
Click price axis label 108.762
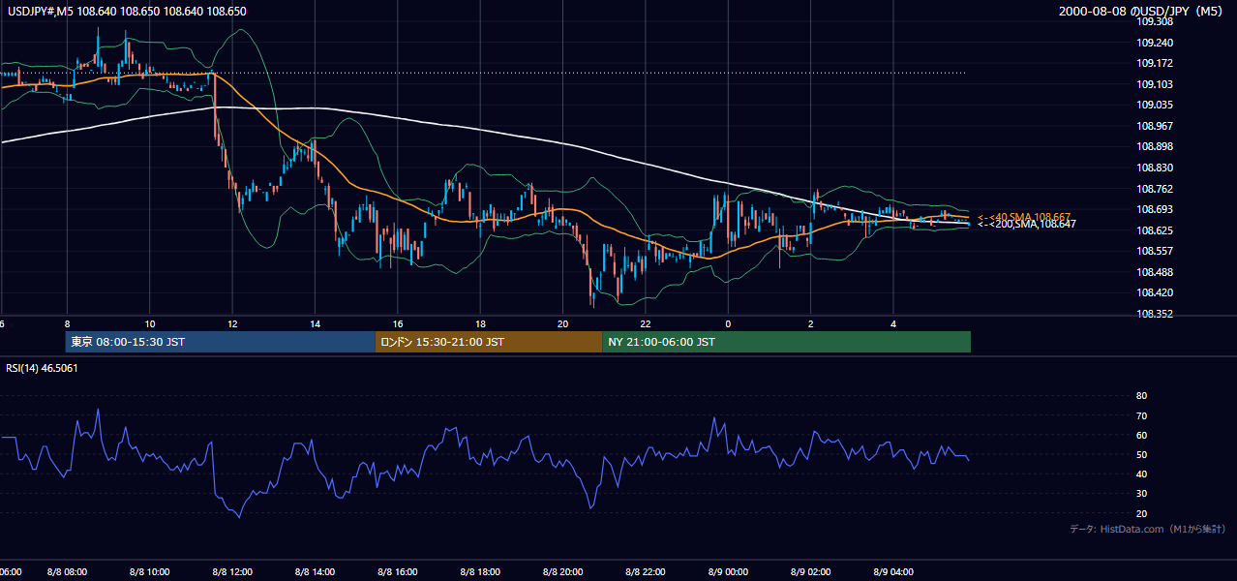coord(1153,189)
